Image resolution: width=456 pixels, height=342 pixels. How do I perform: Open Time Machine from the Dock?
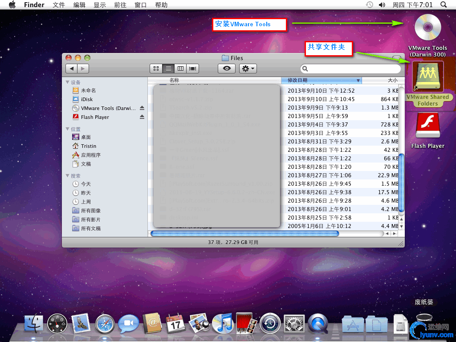click(270, 324)
